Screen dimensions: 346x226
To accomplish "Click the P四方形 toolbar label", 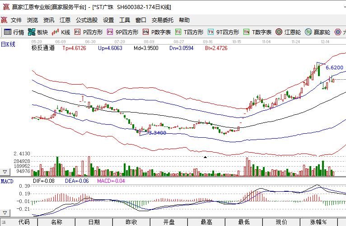I will click(x=93, y=32).
